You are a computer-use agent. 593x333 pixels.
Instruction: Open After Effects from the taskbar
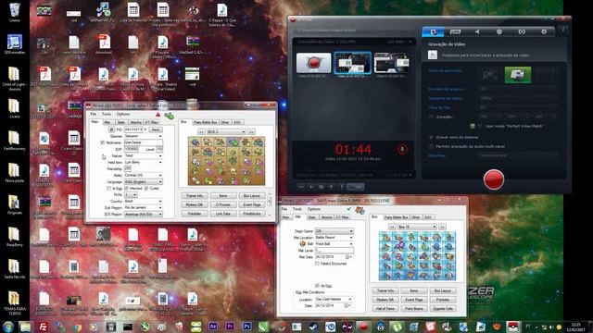coord(212,327)
